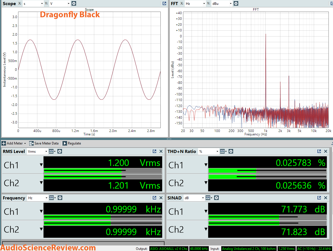
Task: Click THD+N Ratio Ch1 bar meter
Action: [268, 170]
